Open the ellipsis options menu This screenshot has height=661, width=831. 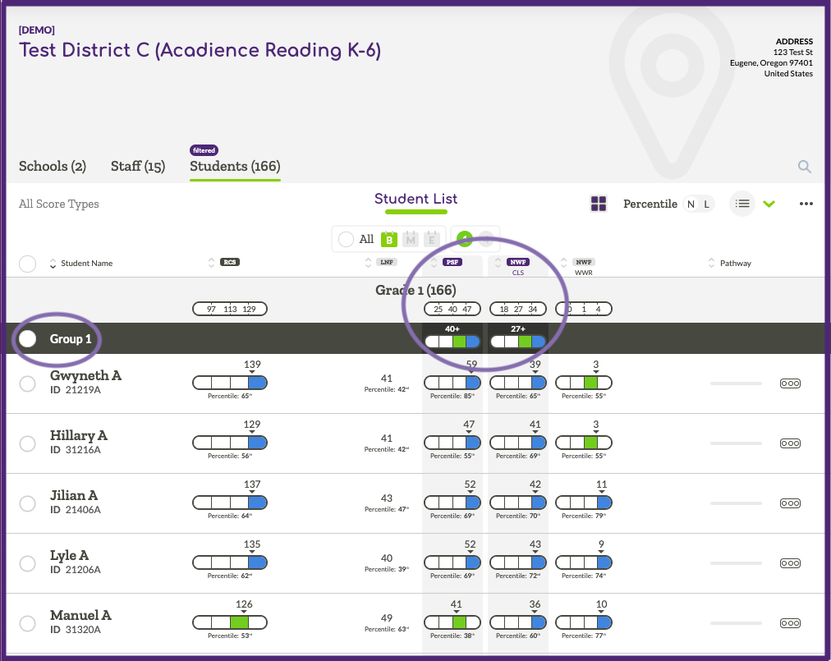[x=806, y=203]
